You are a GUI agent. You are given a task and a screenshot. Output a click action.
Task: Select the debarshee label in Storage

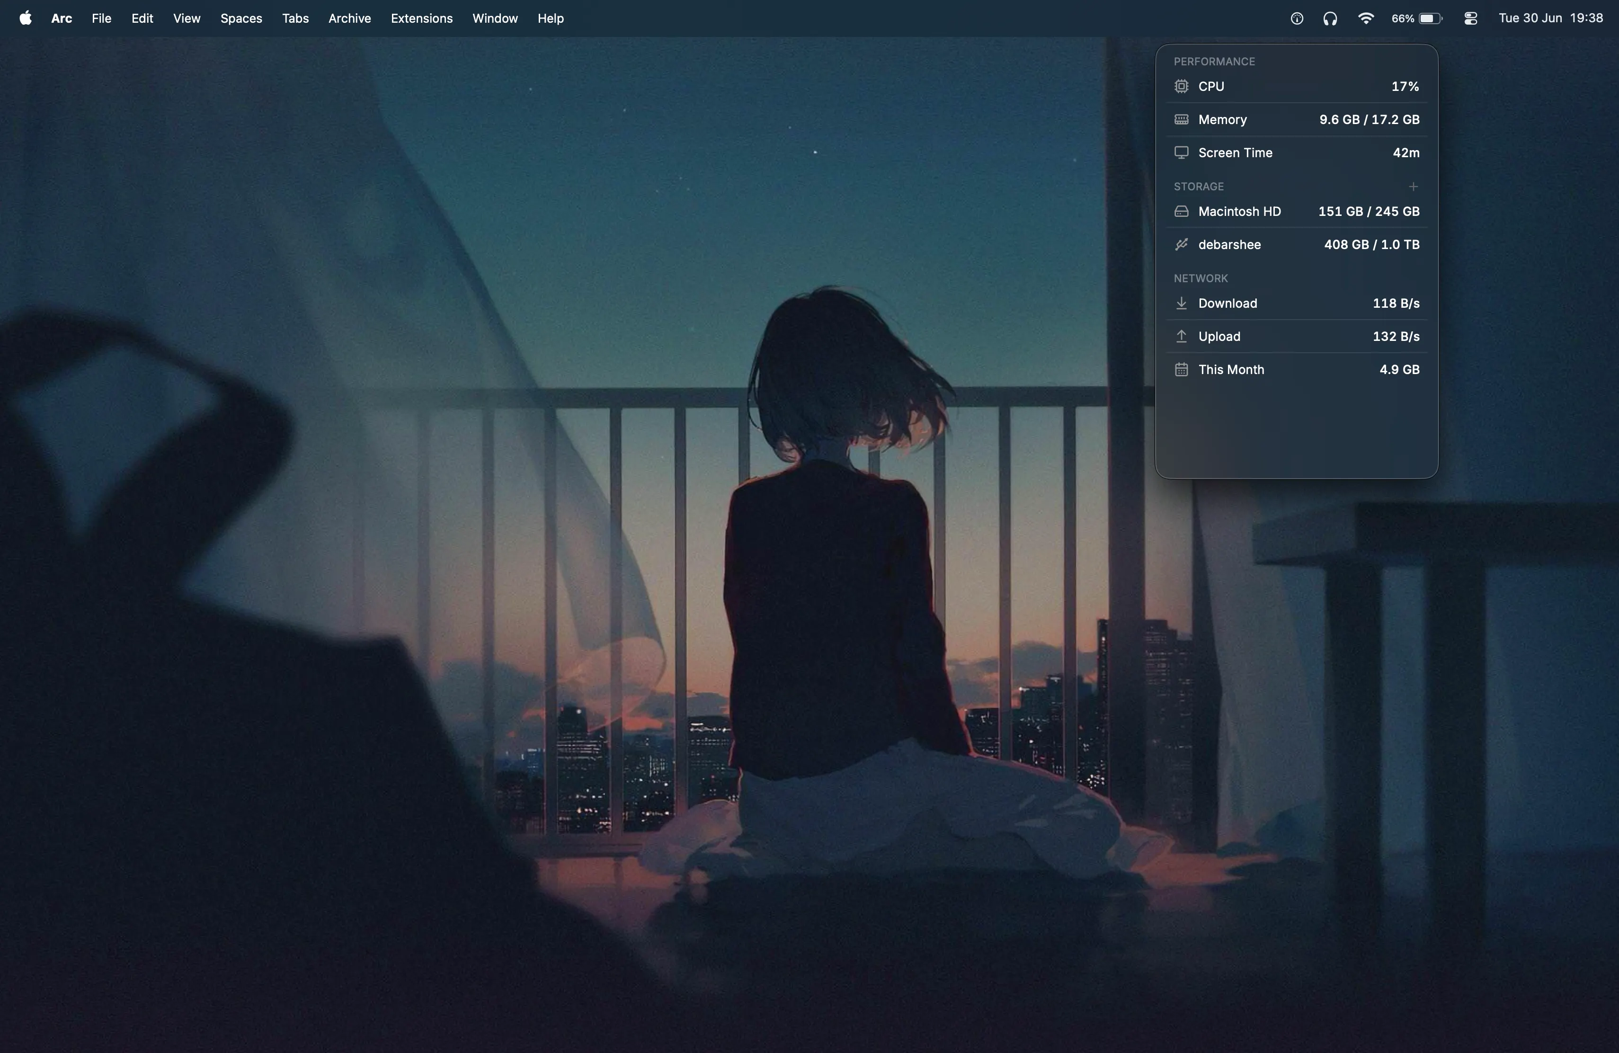point(1229,245)
